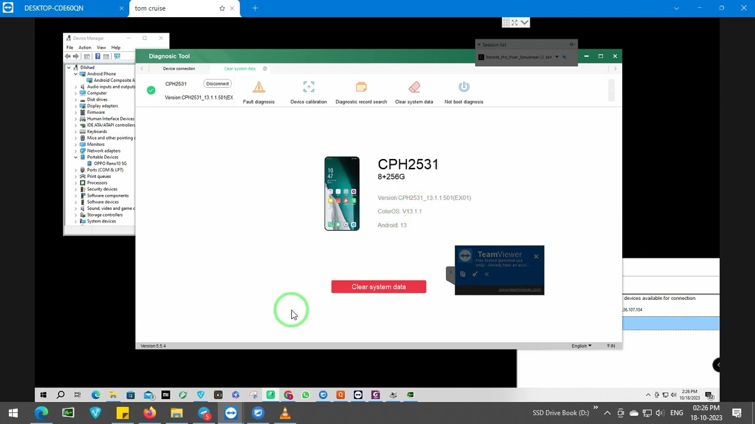Select Print queues tree item
This screenshot has width=755, height=424.
click(99, 176)
